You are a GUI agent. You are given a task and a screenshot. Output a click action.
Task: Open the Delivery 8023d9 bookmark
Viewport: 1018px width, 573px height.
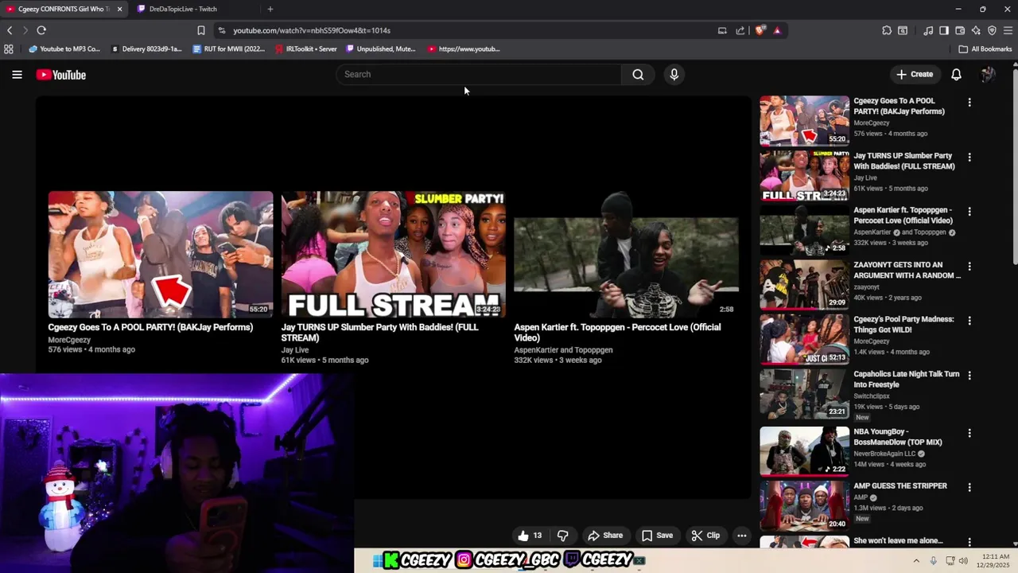146,49
